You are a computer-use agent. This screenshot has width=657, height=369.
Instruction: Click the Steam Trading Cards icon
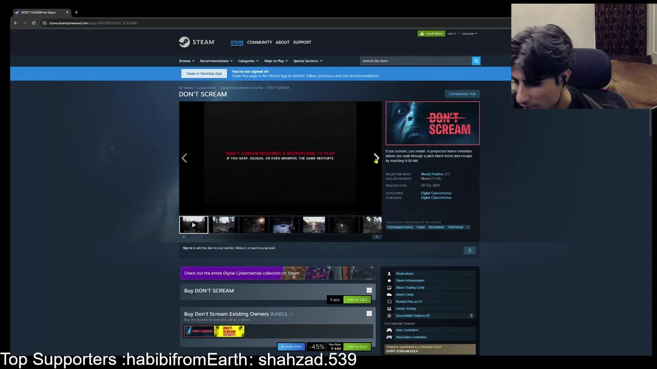tap(389, 288)
